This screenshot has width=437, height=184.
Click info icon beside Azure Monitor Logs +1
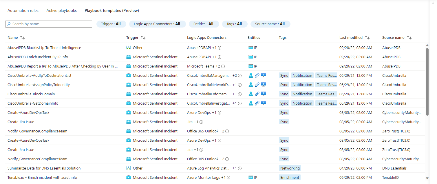pyautogui.click(x=228, y=178)
